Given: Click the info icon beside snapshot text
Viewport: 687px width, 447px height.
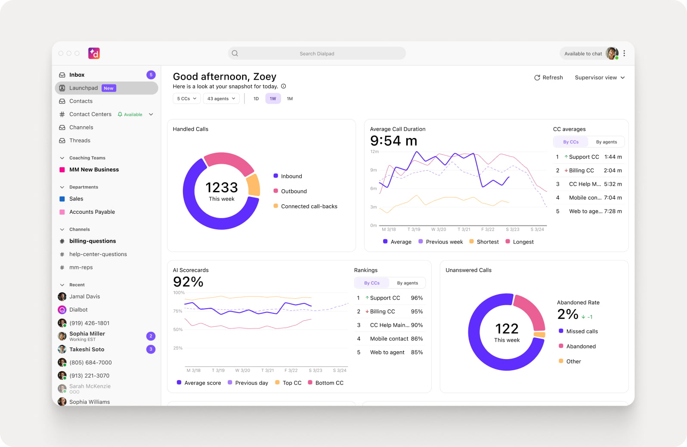Looking at the screenshot, I should pos(283,86).
